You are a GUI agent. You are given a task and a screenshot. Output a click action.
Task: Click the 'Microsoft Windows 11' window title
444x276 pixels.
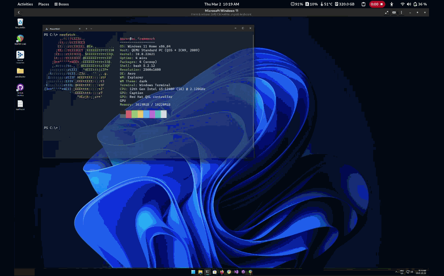222,11
